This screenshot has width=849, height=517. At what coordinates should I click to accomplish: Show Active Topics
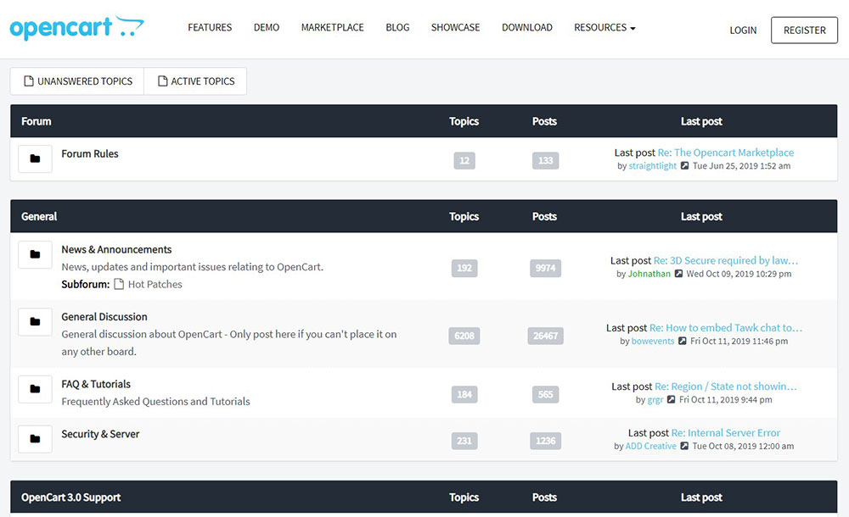click(x=195, y=81)
